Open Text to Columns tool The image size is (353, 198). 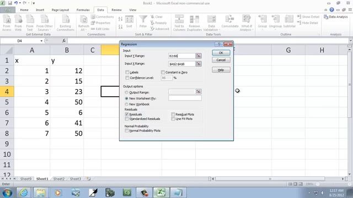pyautogui.click(x=179, y=23)
